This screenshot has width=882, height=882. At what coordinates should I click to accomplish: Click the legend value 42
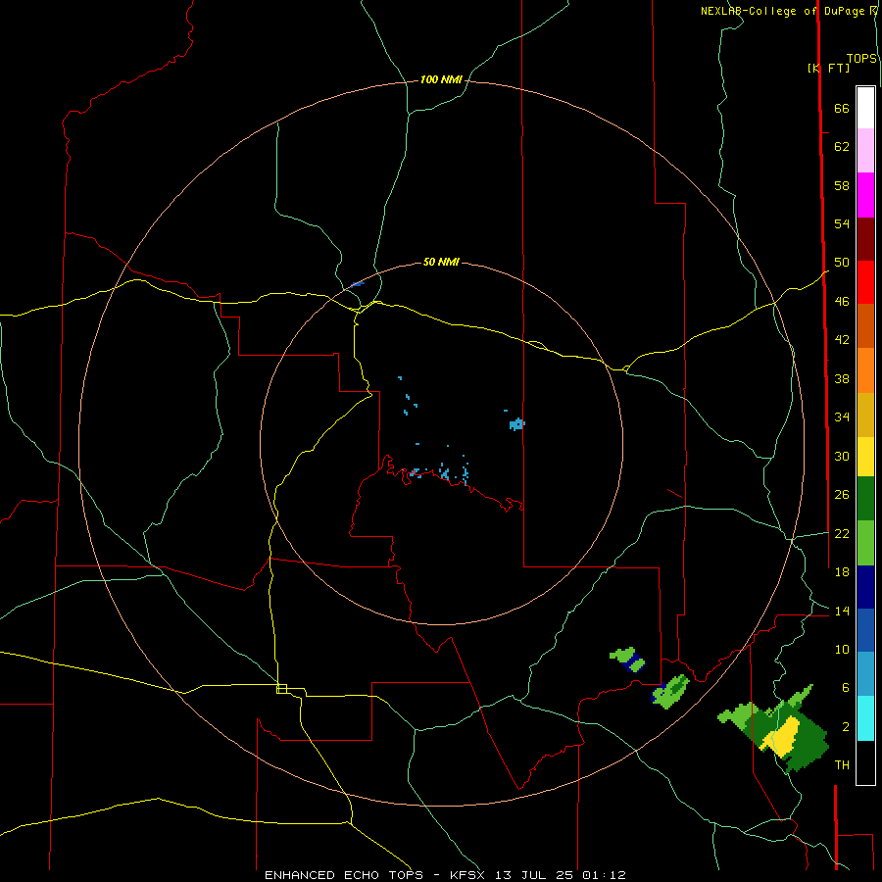(x=842, y=340)
